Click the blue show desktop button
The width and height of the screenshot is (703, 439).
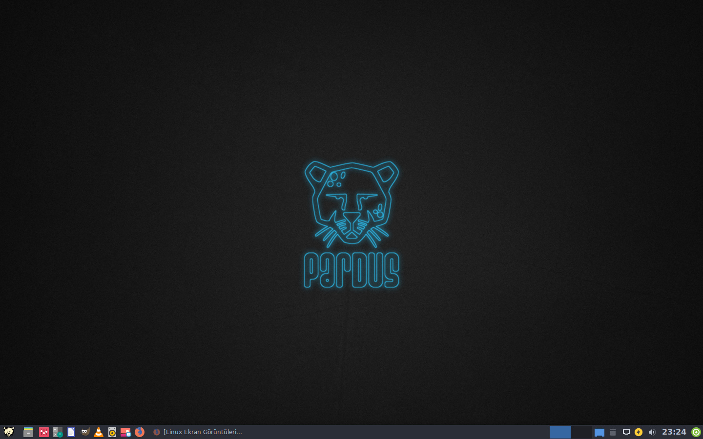click(600, 432)
